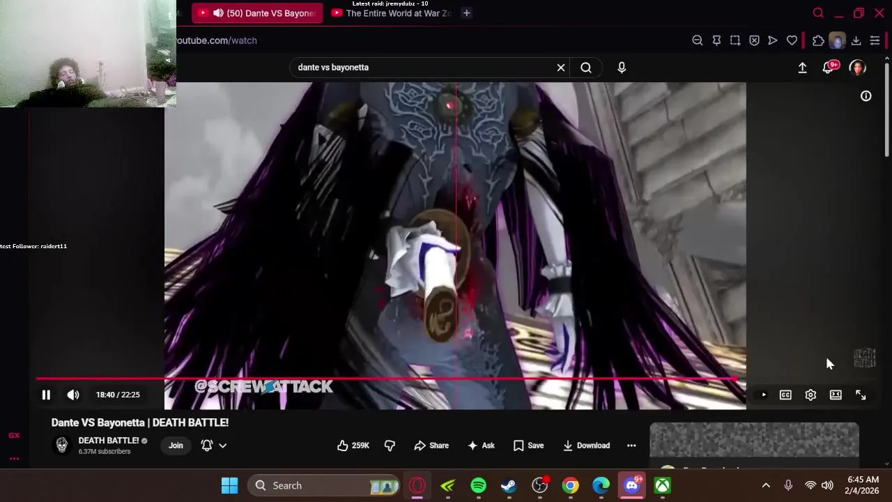Click the zoom out magnifier in address bar
892x502 pixels.
[697, 40]
